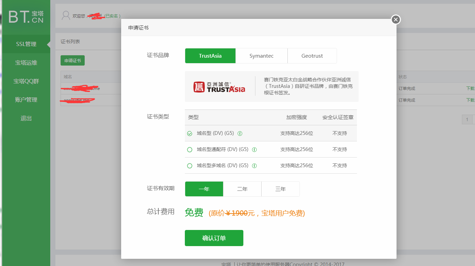Click the original price 原价¥1900元 text
Image resolution: width=475 pixels, height=266 pixels.
pyautogui.click(x=232, y=213)
